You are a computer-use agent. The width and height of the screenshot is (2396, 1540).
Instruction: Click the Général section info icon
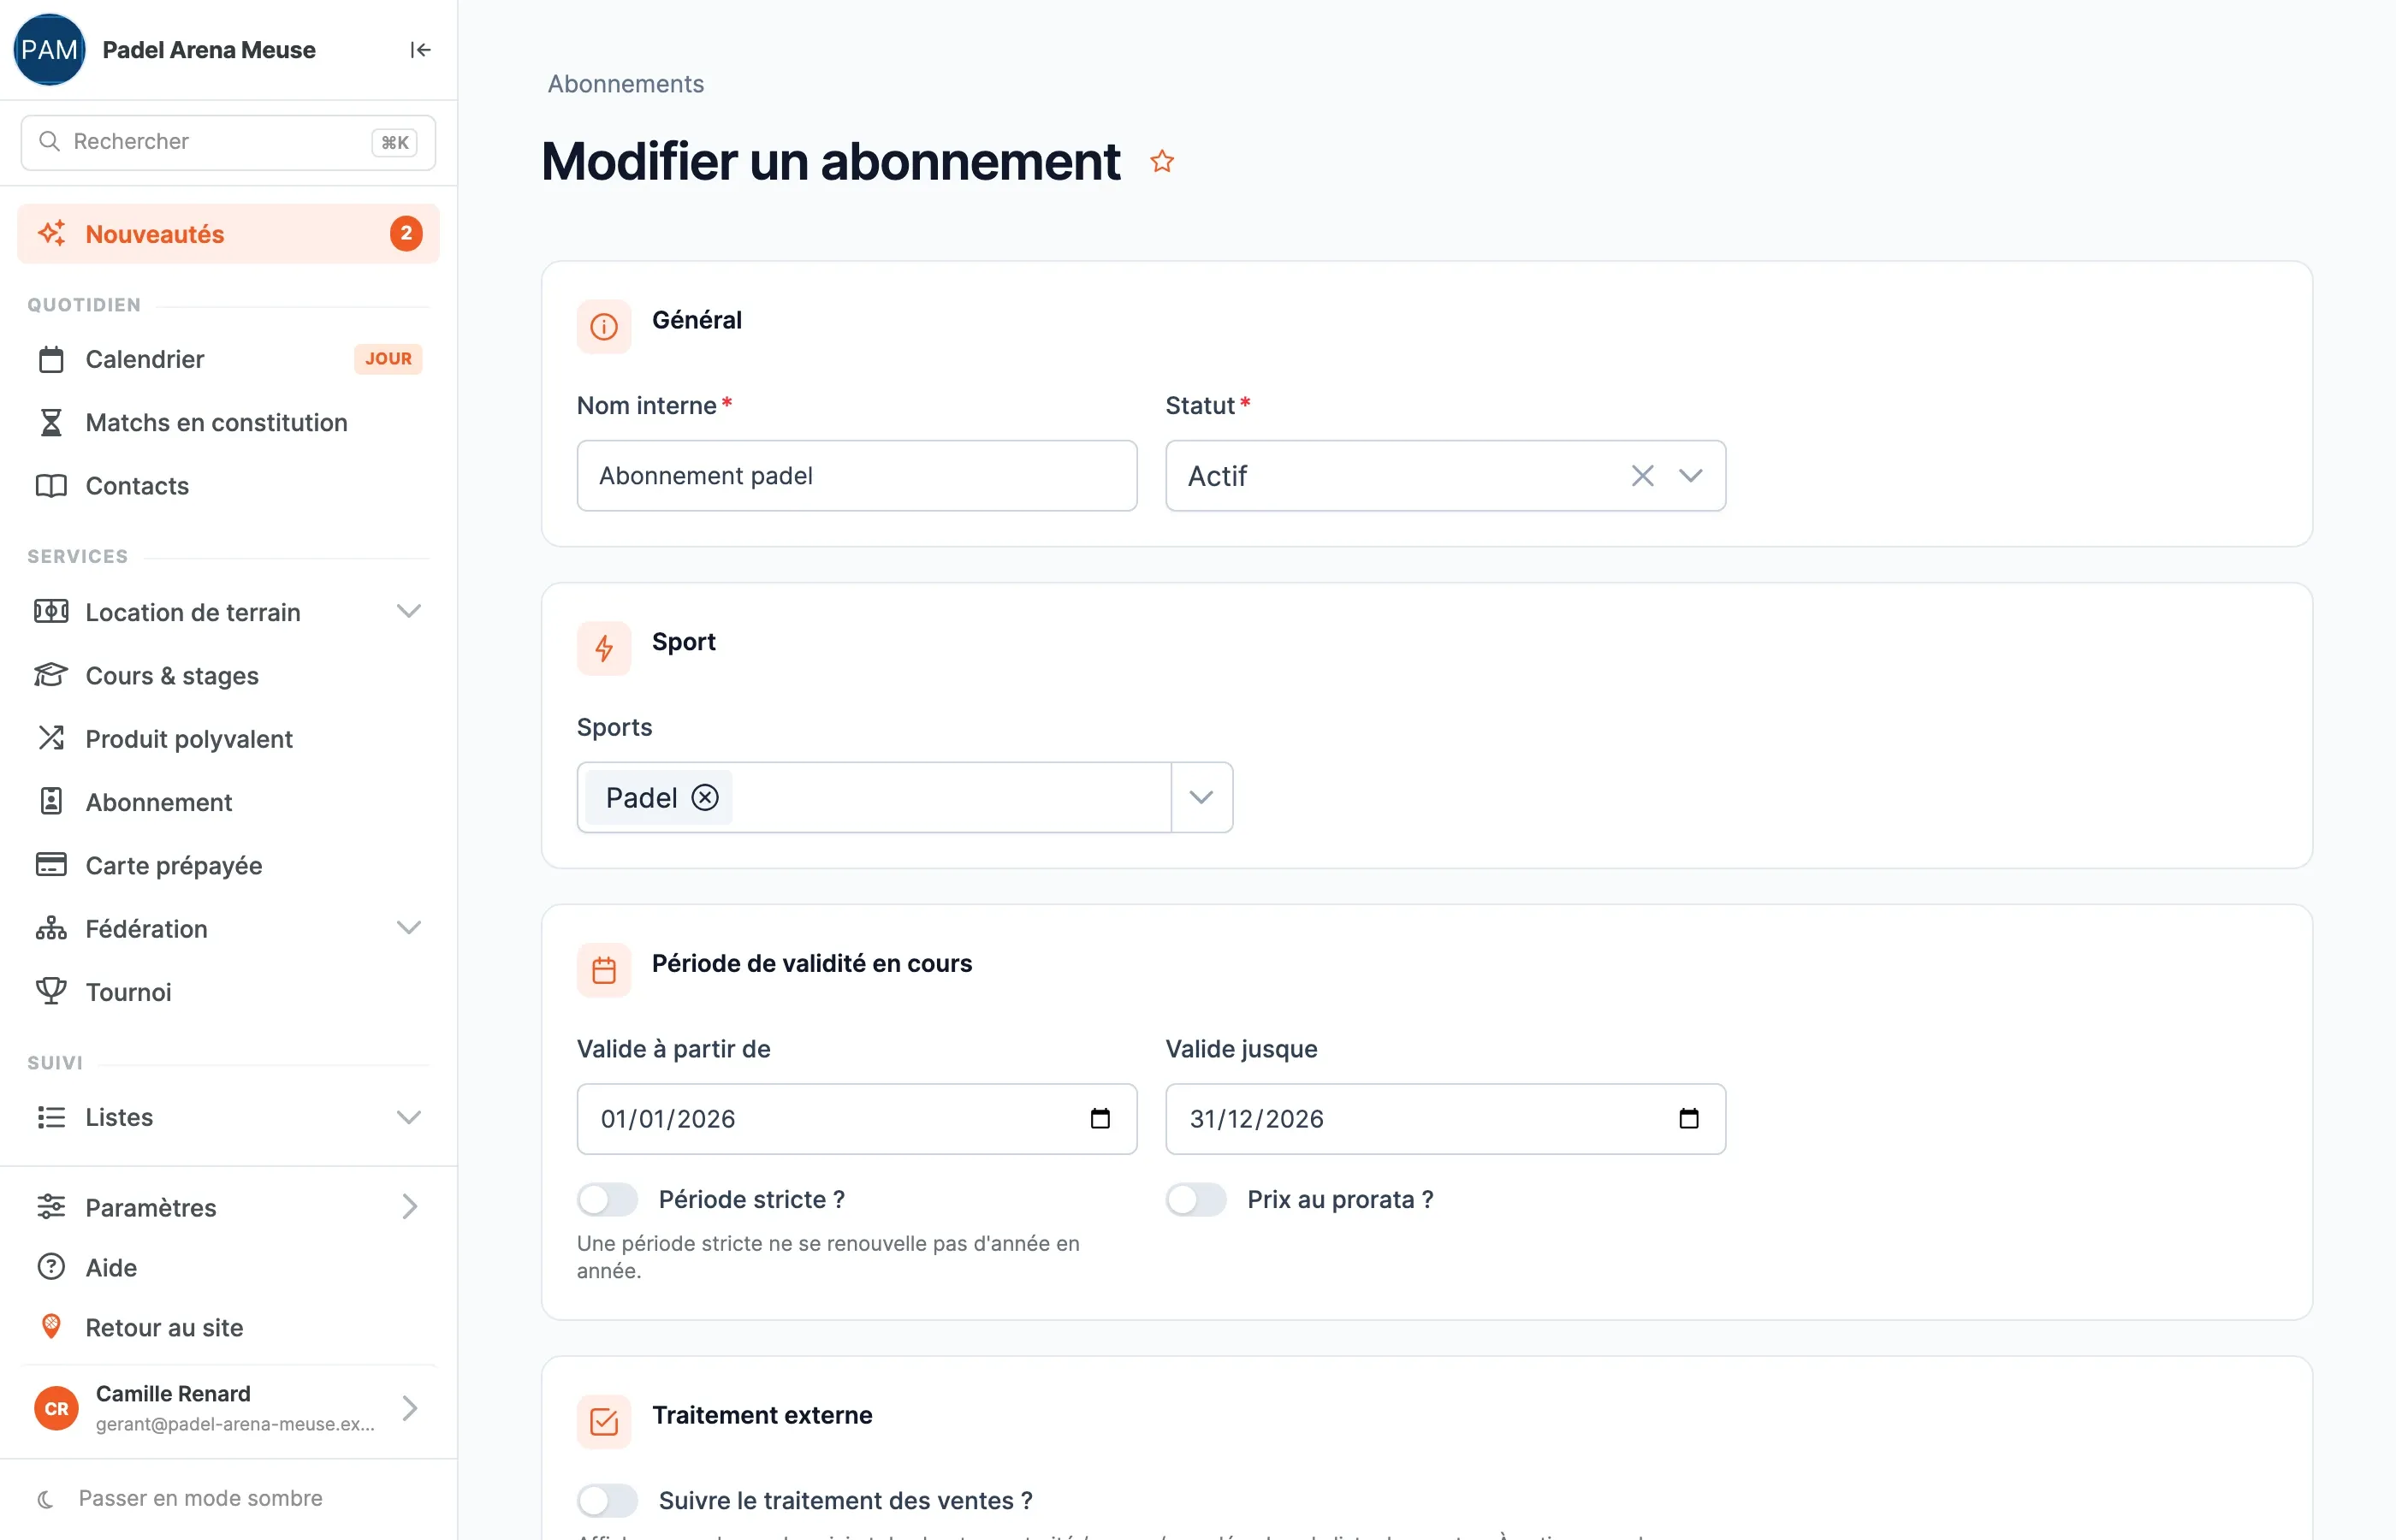(x=604, y=326)
